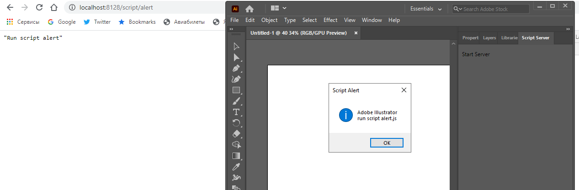Open the Effect menu
Viewport: 579px width, 190px height.
(x=330, y=20)
